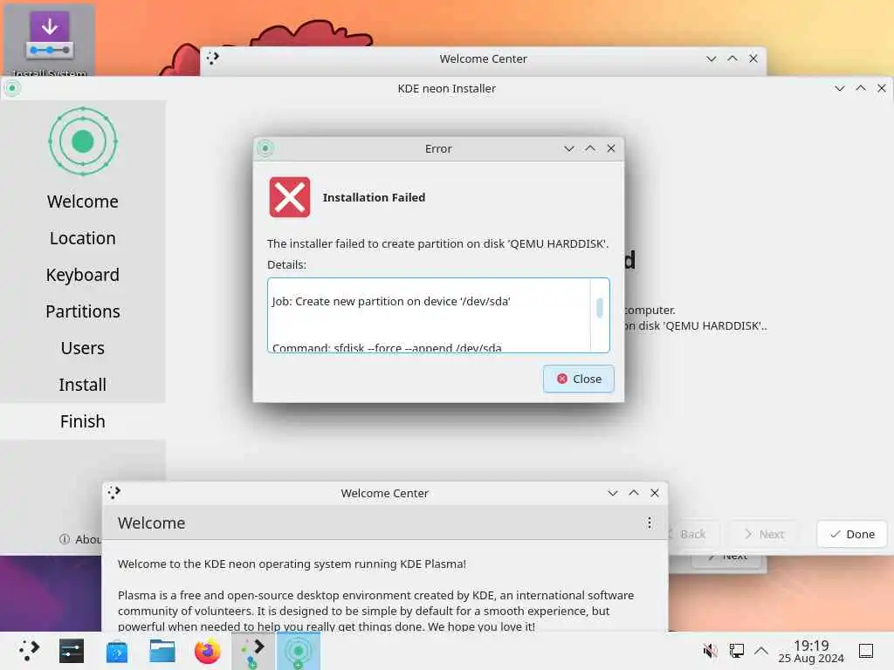
Task: Open the Install System desktop icon
Action: (x=50, y=40)
